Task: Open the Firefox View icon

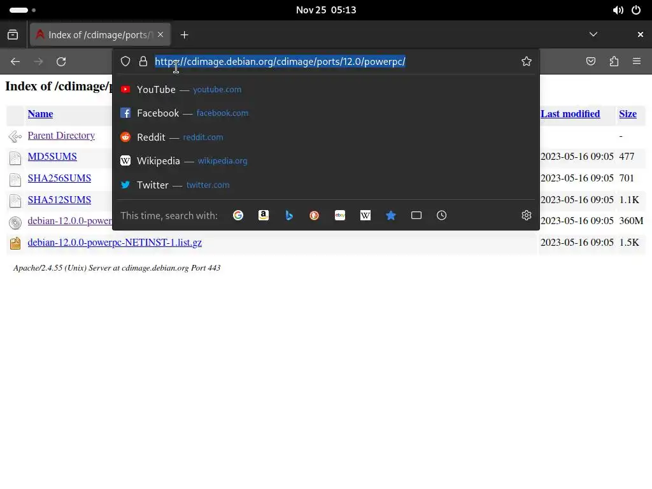Action: [13, 35]
